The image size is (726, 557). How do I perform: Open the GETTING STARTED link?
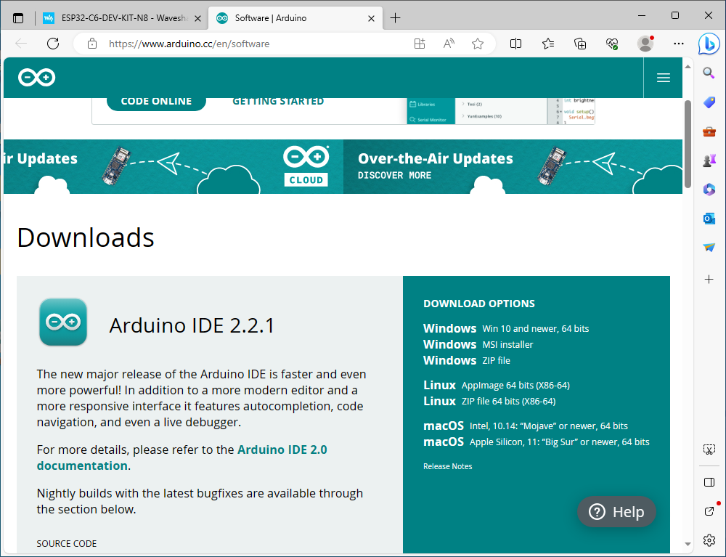(278, 102)
